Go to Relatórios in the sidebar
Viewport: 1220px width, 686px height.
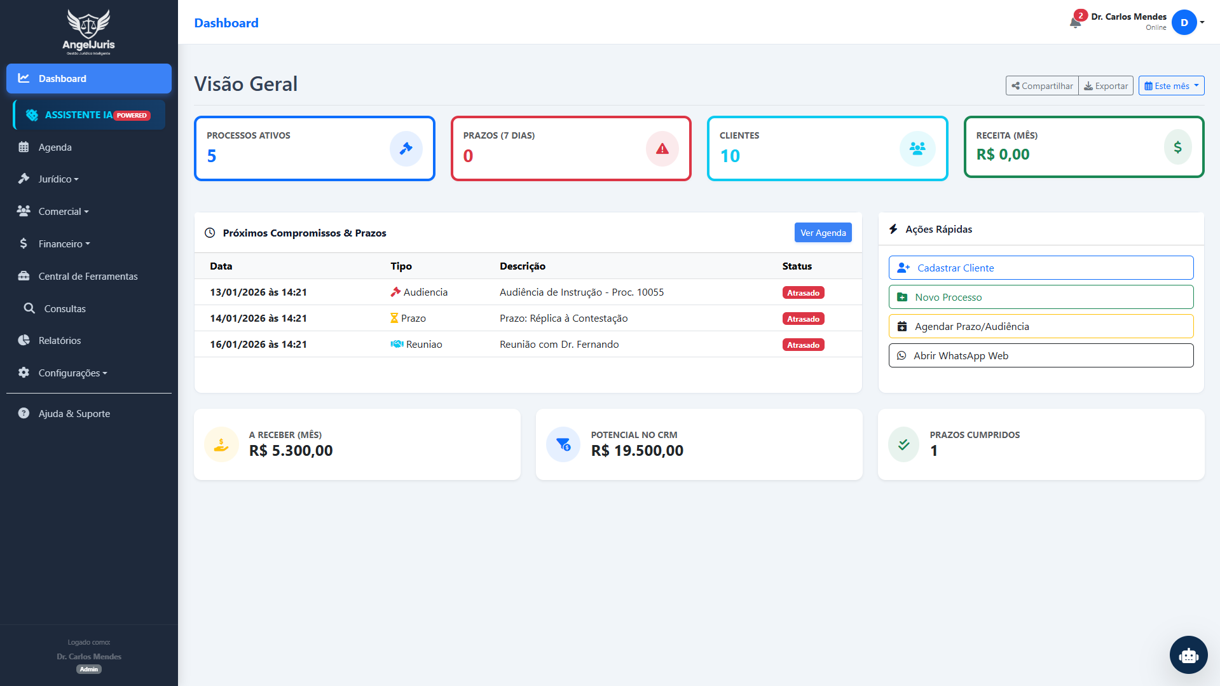pyautogui.click(x=59, y=341)
